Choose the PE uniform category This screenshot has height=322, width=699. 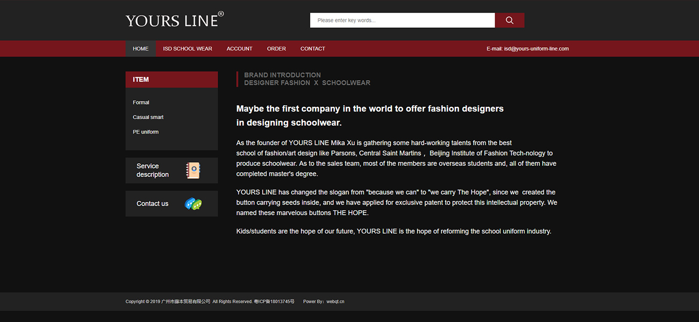[x=146, y=132]
